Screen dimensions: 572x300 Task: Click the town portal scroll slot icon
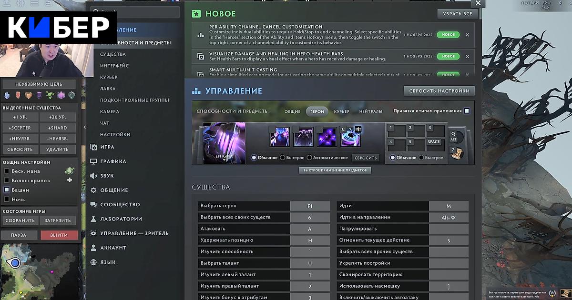tap(457, 153)
